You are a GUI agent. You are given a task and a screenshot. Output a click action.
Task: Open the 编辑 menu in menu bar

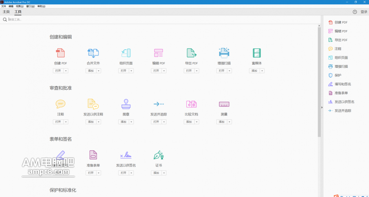[x=11, y=6]
